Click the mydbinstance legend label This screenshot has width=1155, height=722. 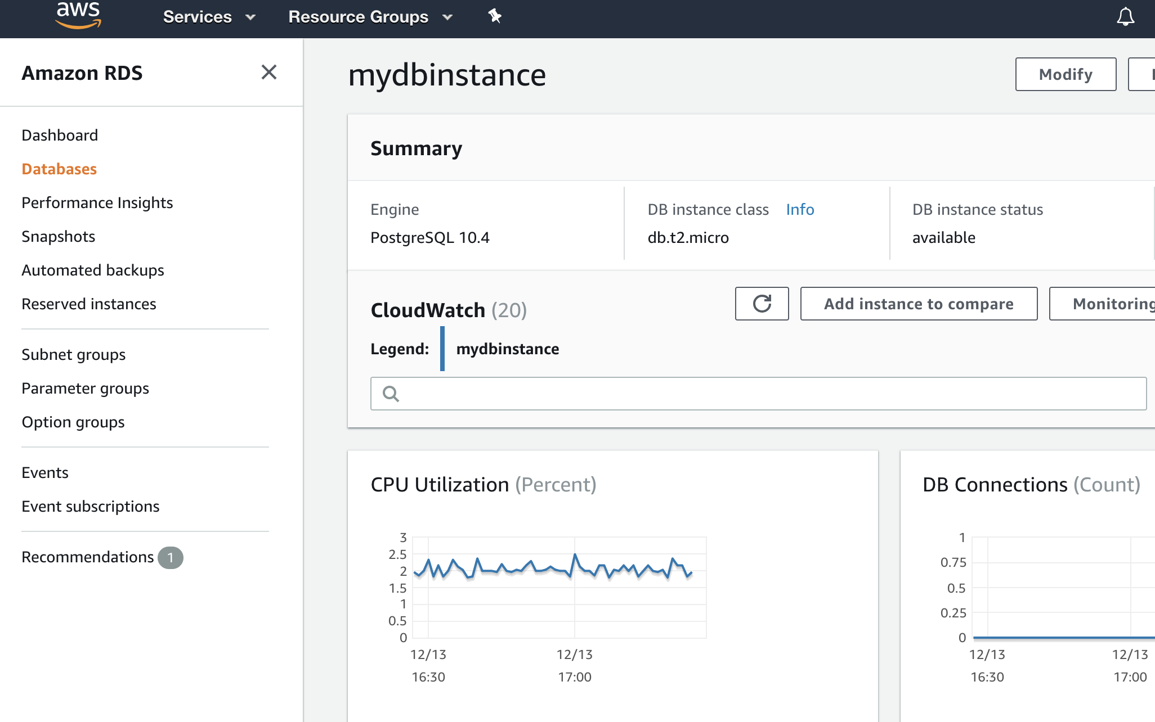507,349
